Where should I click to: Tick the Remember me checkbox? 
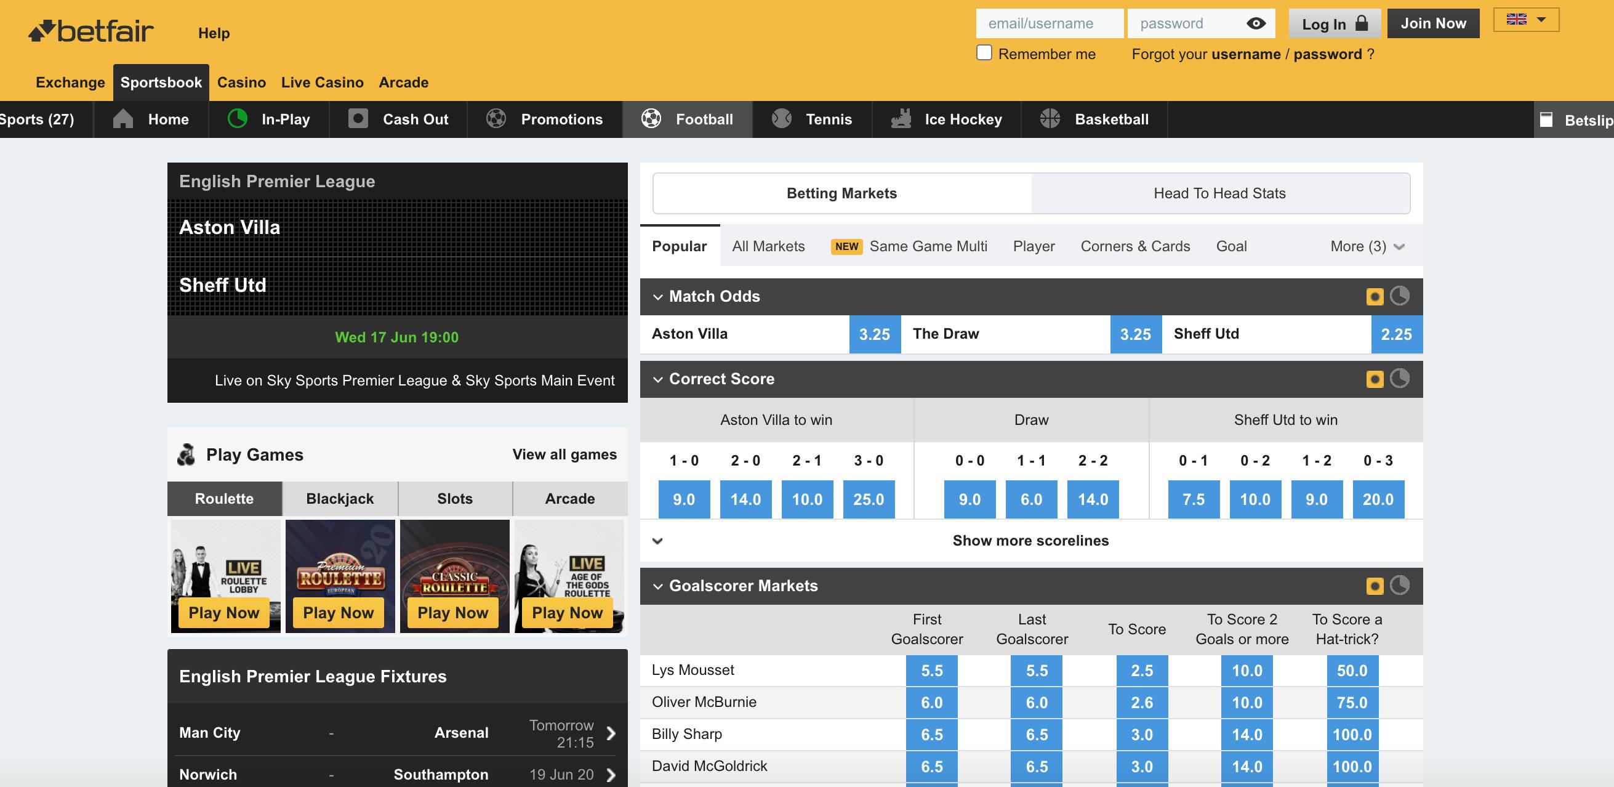coord(984,52)
